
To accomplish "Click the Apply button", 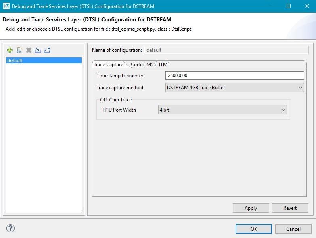I will pos(251,208).
